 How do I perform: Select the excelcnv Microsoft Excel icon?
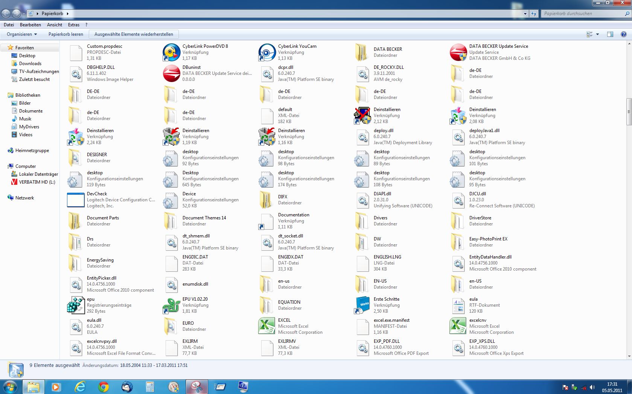(458, 326)
